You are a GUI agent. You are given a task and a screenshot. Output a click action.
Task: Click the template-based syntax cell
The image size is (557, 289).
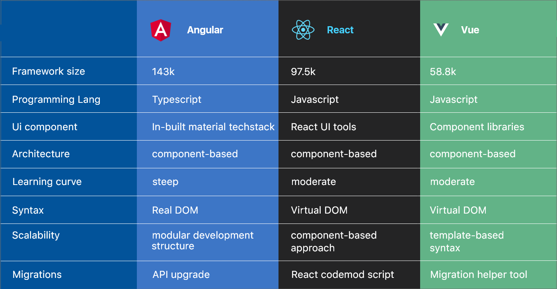(x=466, y=241)
